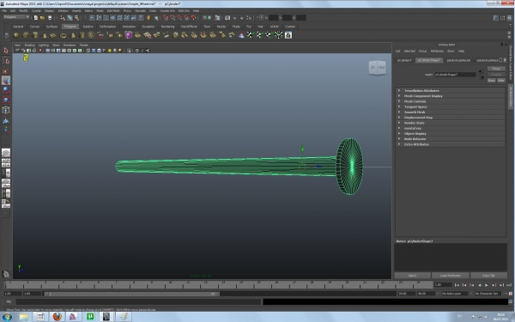Activate the Rotate tool in toolbox
515x322 pixels.
6,90
